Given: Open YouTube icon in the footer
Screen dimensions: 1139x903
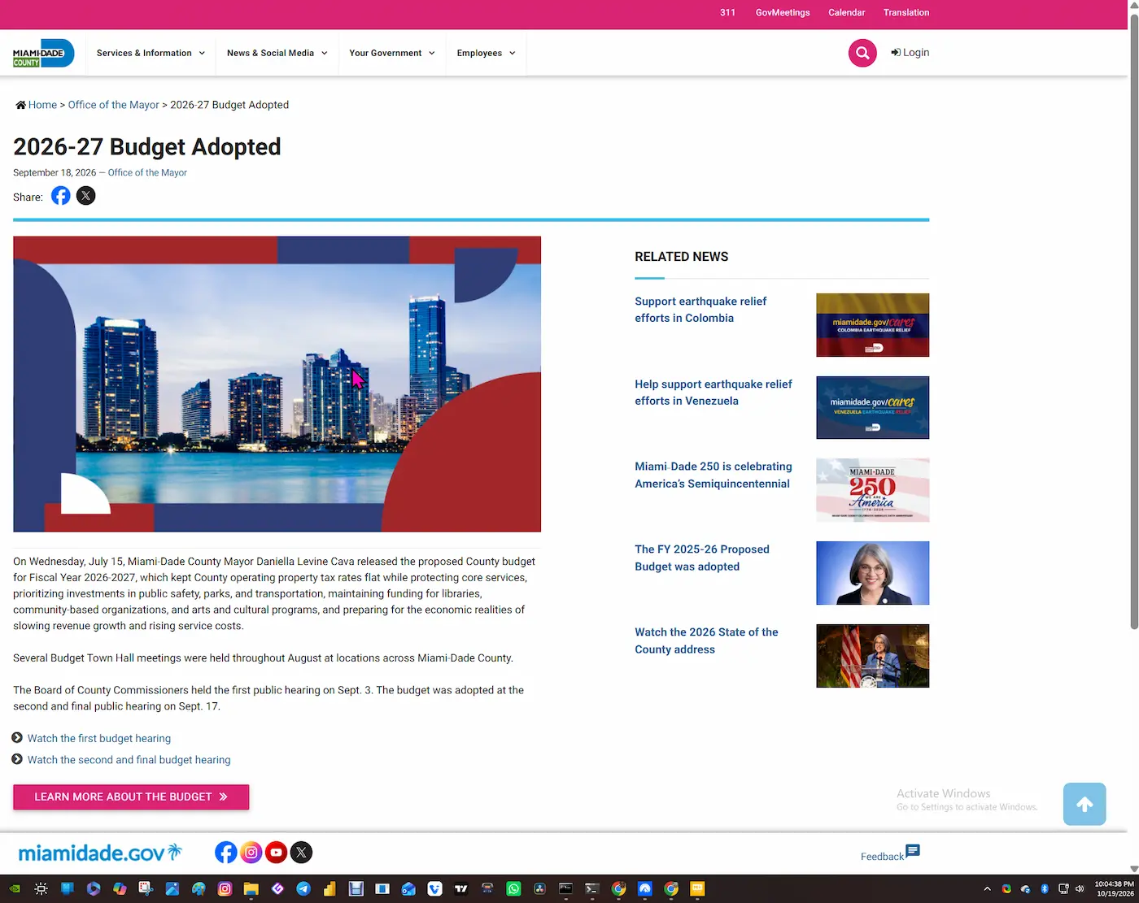Looking at the screenshot, I should click(277, 852).
